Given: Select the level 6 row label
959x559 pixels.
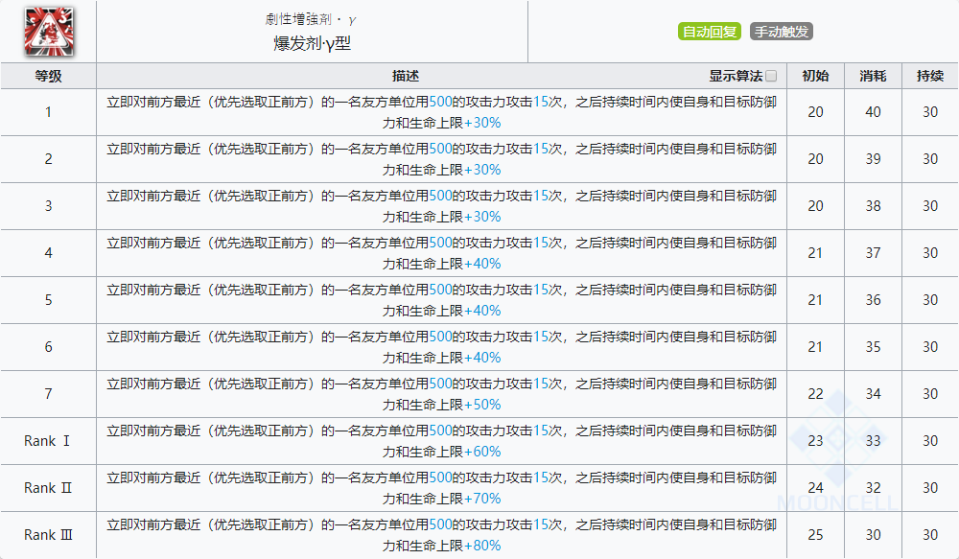Looking at the screenshot, I should tap(48, 347).
